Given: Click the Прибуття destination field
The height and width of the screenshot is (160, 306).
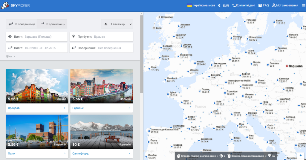Looking at the screenshot, I should tap(101, 36).
